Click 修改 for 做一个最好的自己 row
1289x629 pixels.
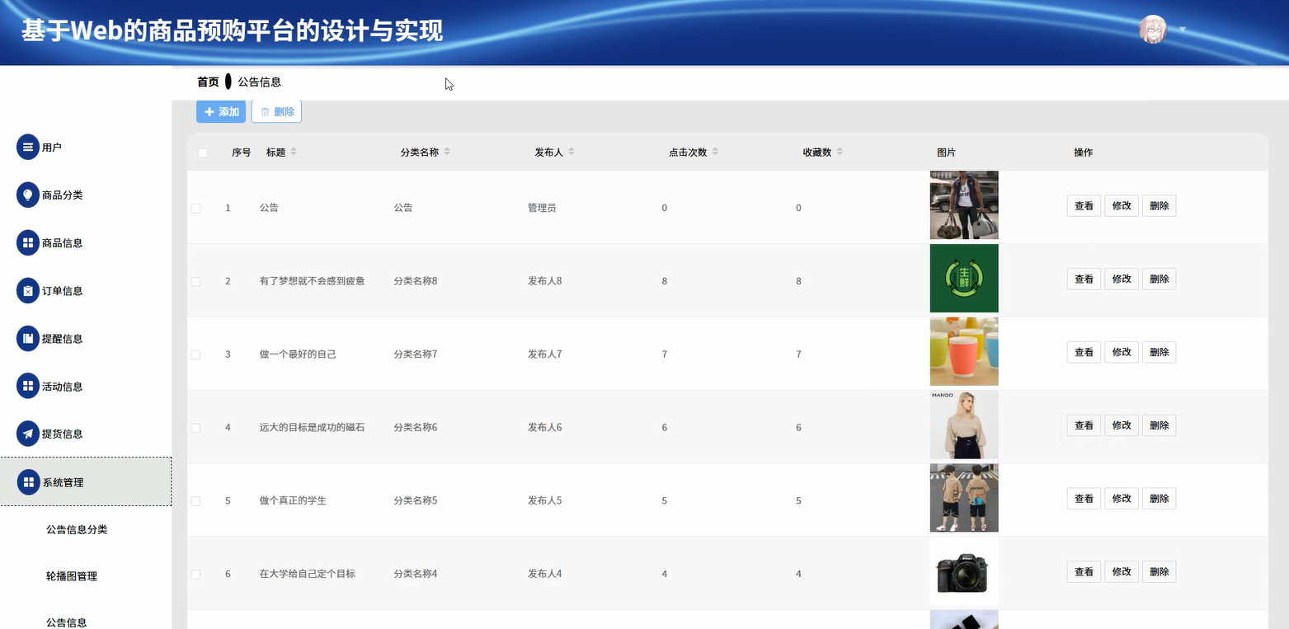point(1122,353)
